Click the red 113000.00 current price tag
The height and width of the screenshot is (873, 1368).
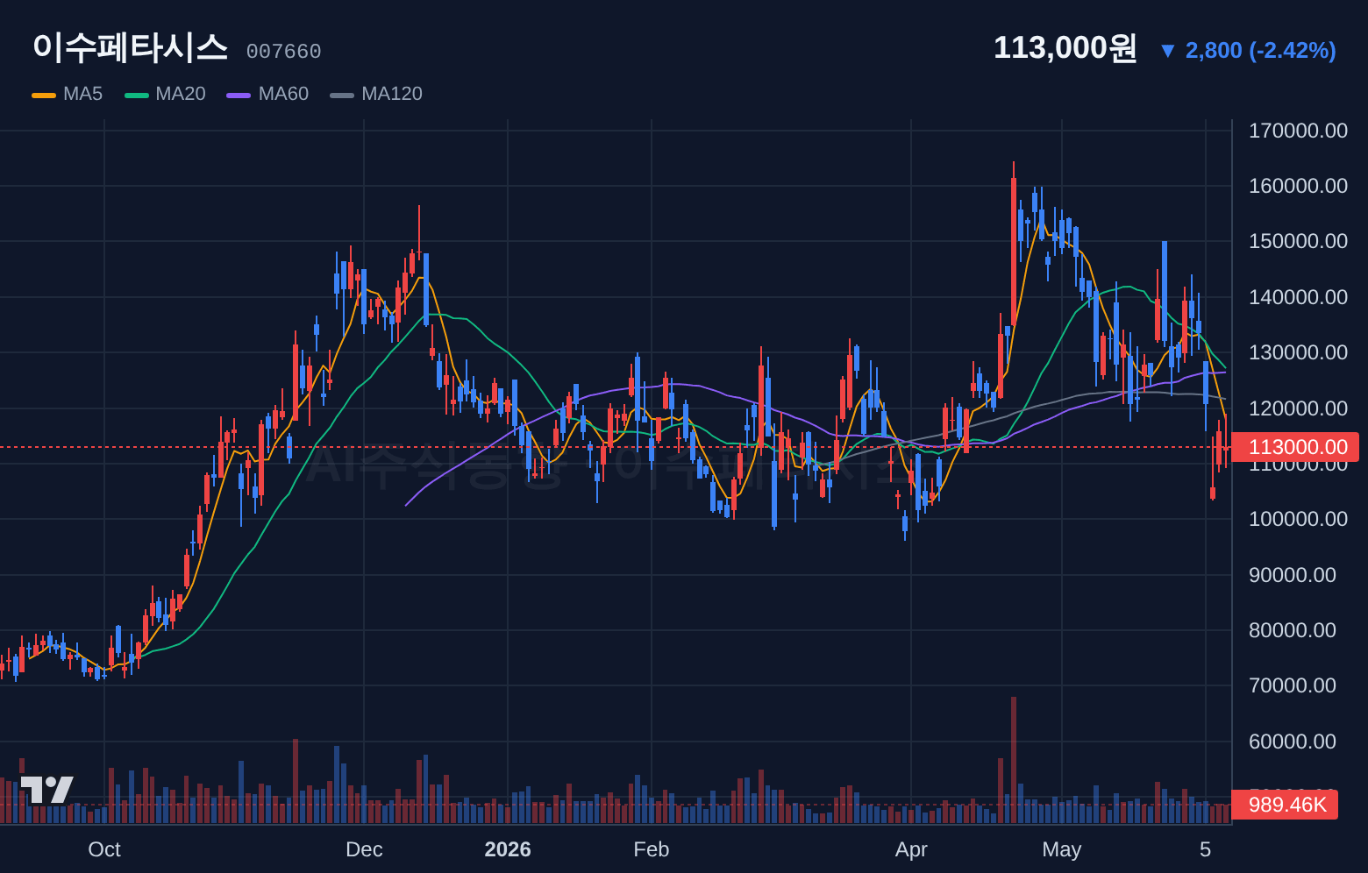tap(1295, 447)
